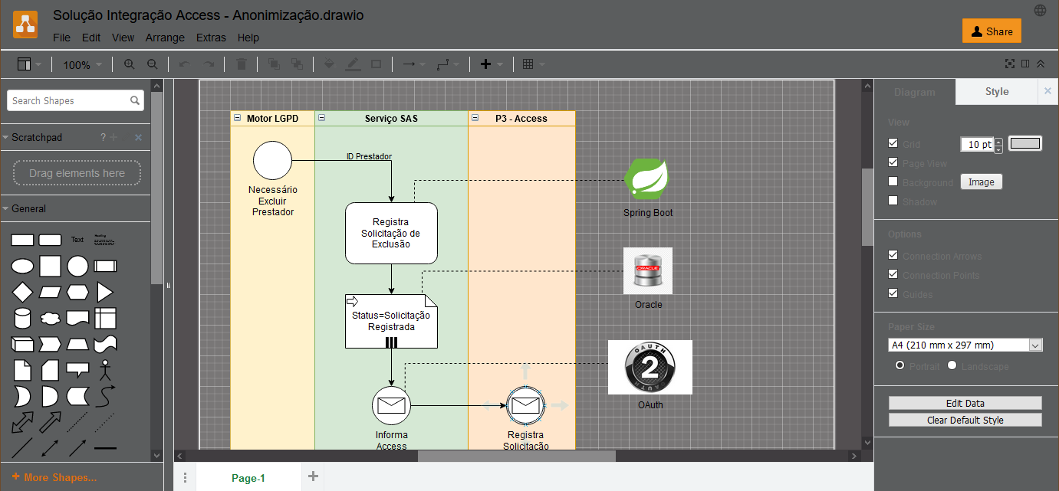This screenshot has height=491, width=1059.
Task: Click the undo arrow icon
Action: click(184, 65)
